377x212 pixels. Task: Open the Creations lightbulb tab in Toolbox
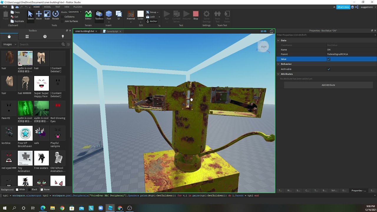pyautogui.click(x=62, y=37)
